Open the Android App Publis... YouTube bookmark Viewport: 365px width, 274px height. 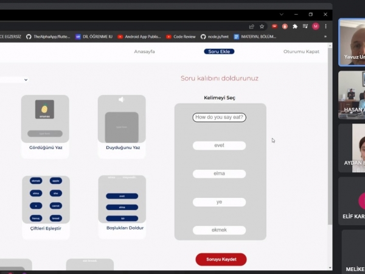[139, 37]
